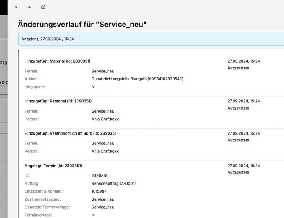Select the 'Hinzugefügt: Personal' entry header
This screenshot has height=218, width=284.
[x=58, y=101]
